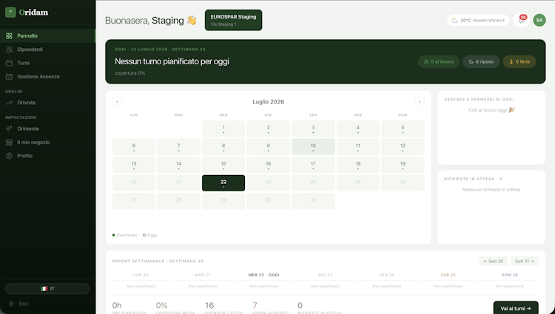The image size is (555, 314).
Task: Select July 15 in the calendar
Action: pos(223,165)
